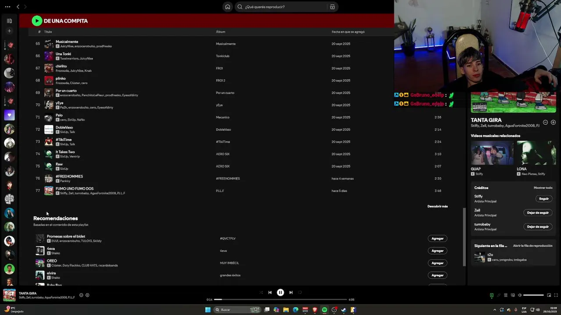Image resolution: width=561 pixels, height=315 pixels.
Task: Click Fecha en que se agregó header
Action: [348, 32]
